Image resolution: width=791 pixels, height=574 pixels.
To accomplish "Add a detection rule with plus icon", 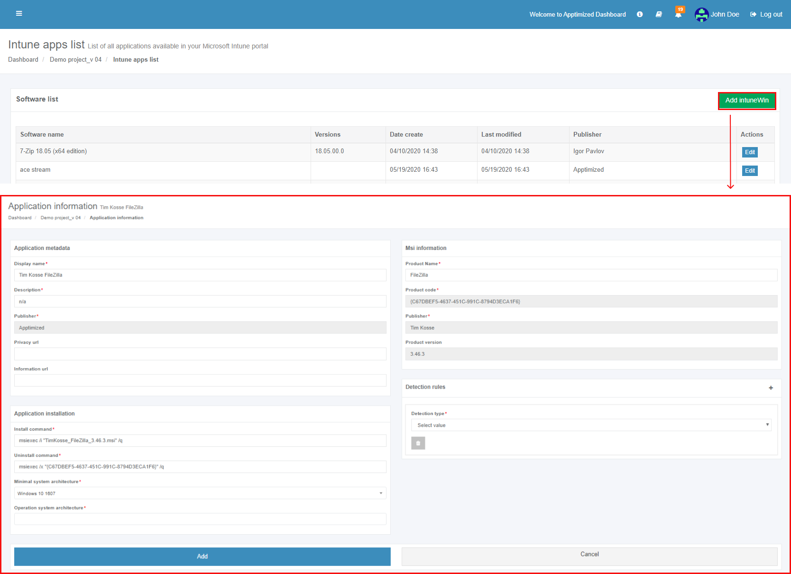I will [x=771, y=388].
